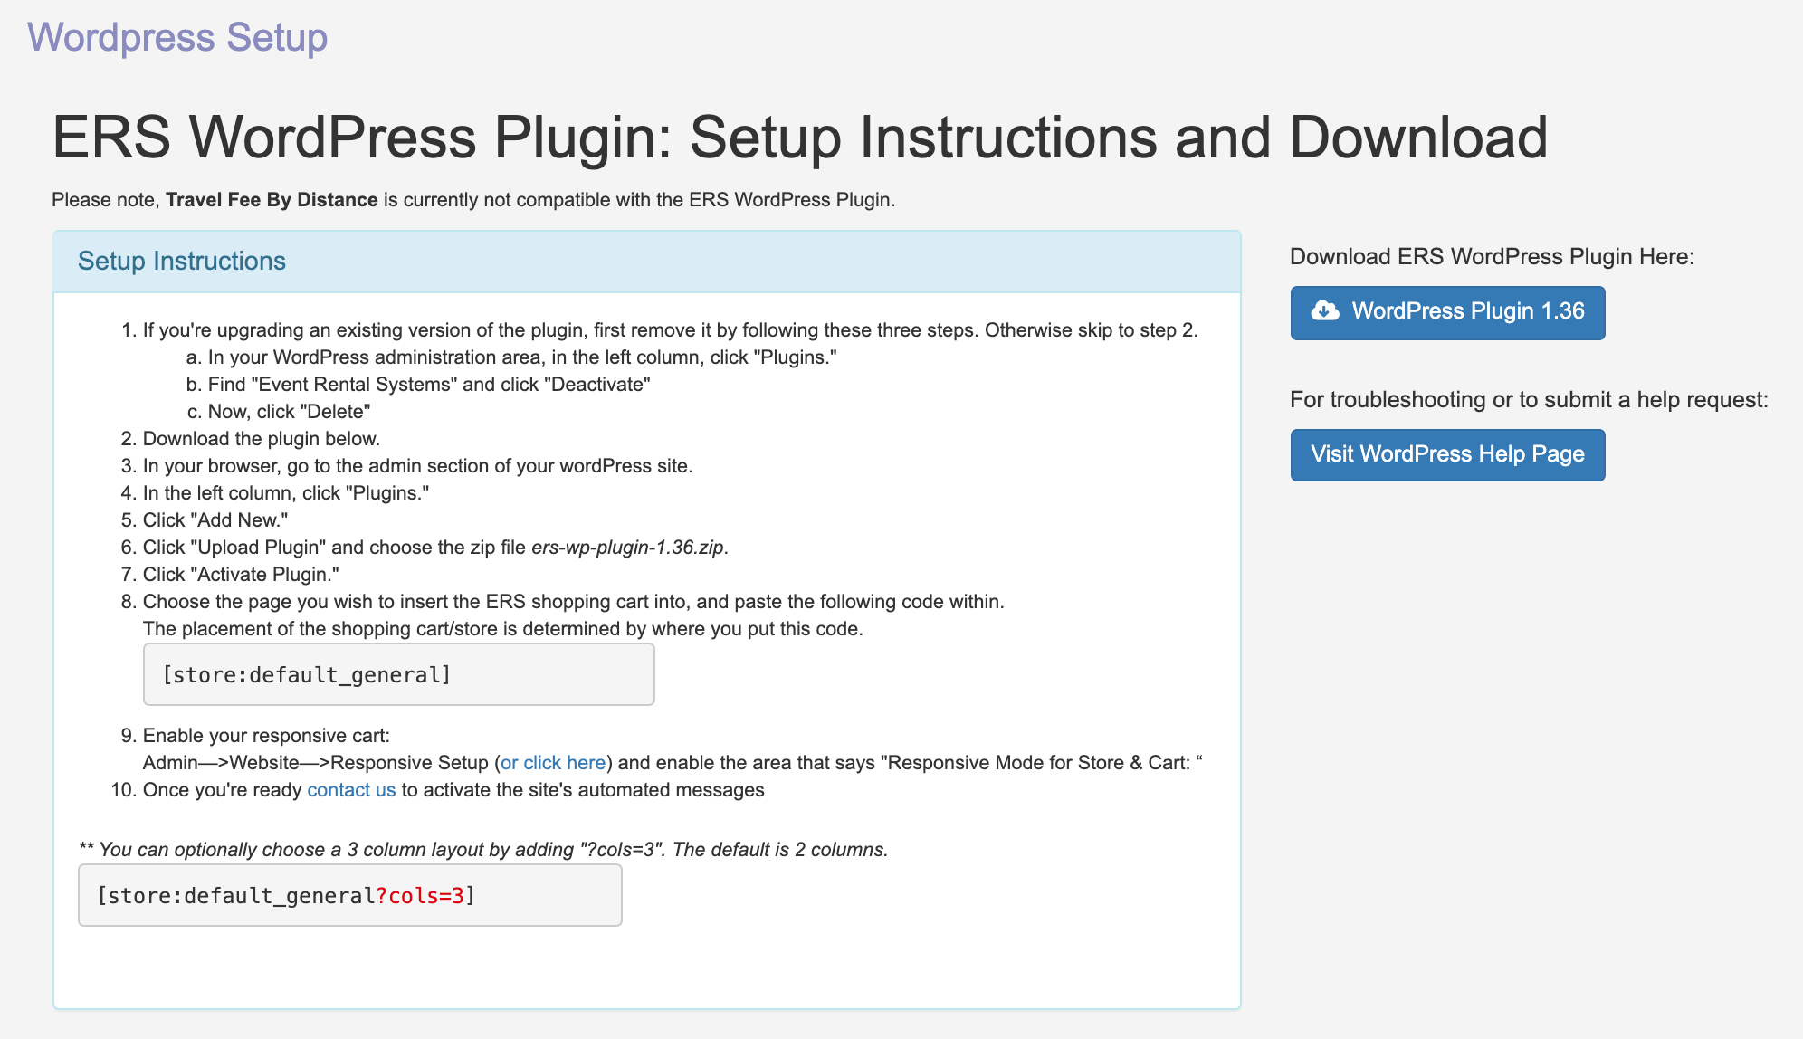Click the ERS WordPress Plugin main heading

coord(799,138)
